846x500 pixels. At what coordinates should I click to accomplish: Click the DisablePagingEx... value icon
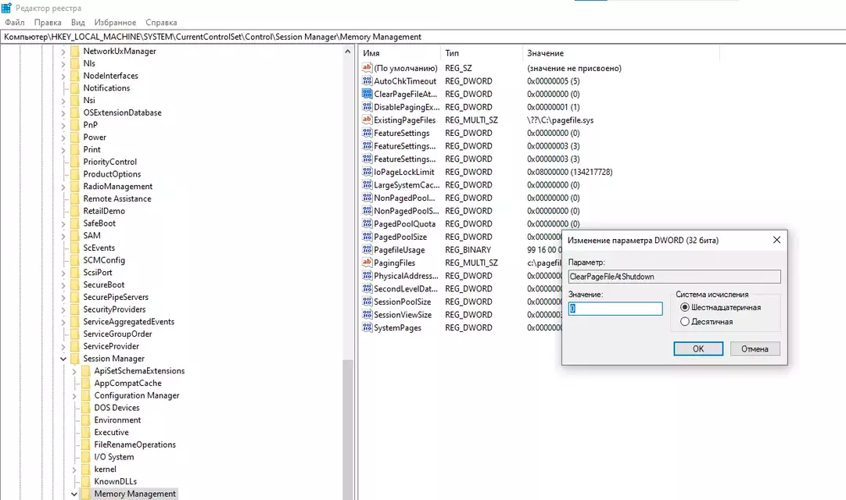(x=367, y=107)
